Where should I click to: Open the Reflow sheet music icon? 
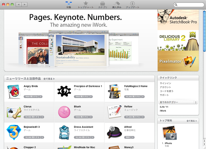click(114, 112)
